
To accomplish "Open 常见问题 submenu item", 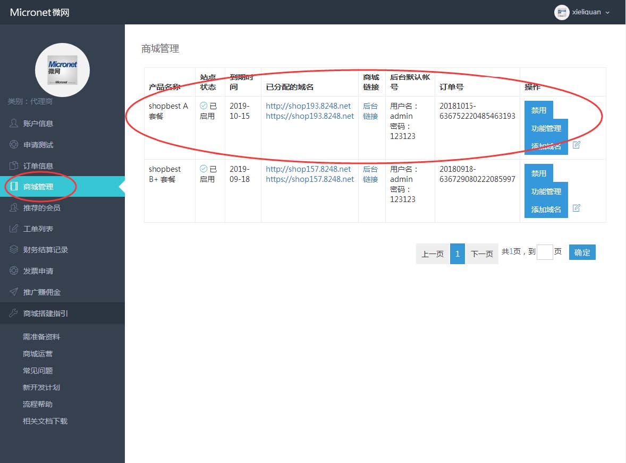I will coord(38,371).
